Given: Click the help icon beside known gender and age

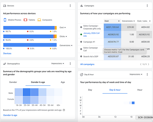Looking at the screenshot, I should coord(64,110).
